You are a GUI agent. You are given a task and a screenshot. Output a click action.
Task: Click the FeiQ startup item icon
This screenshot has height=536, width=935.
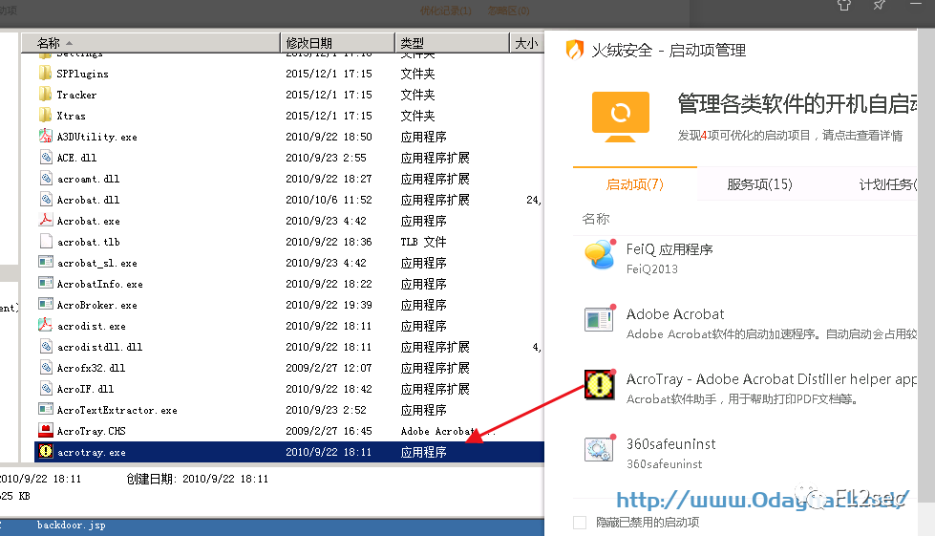point(600,255)
